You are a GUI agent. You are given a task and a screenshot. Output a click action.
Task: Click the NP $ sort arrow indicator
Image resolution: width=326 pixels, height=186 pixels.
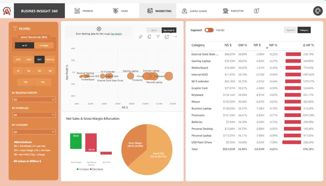point(267,48)
